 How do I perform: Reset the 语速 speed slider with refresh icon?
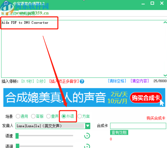coord(87,136)
